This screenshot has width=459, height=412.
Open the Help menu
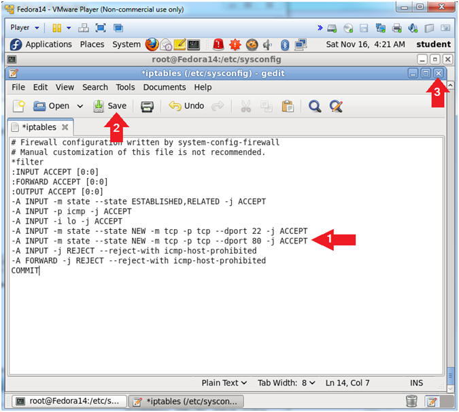[203, 87]
